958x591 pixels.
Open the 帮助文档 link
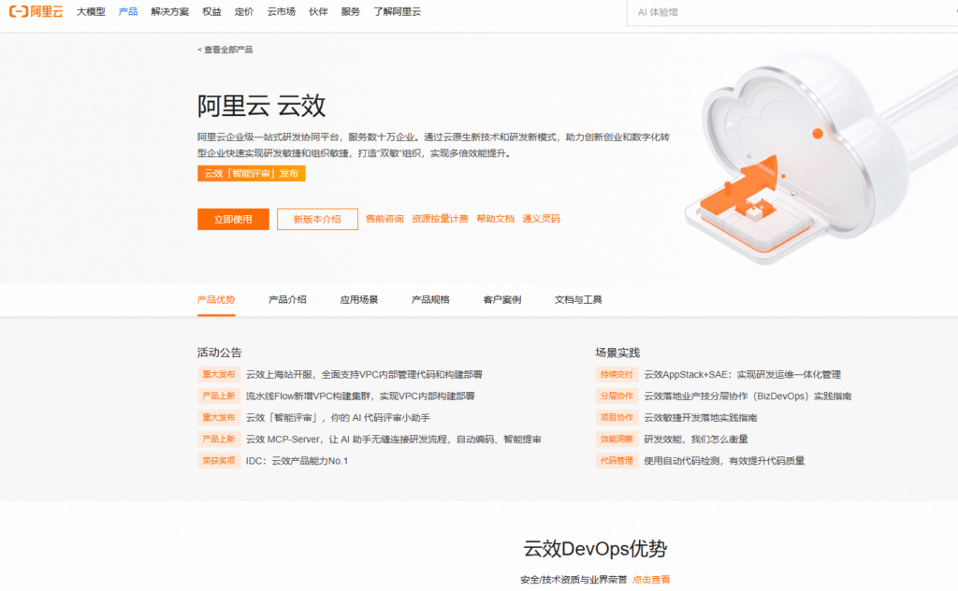click(x=494, y=218)
